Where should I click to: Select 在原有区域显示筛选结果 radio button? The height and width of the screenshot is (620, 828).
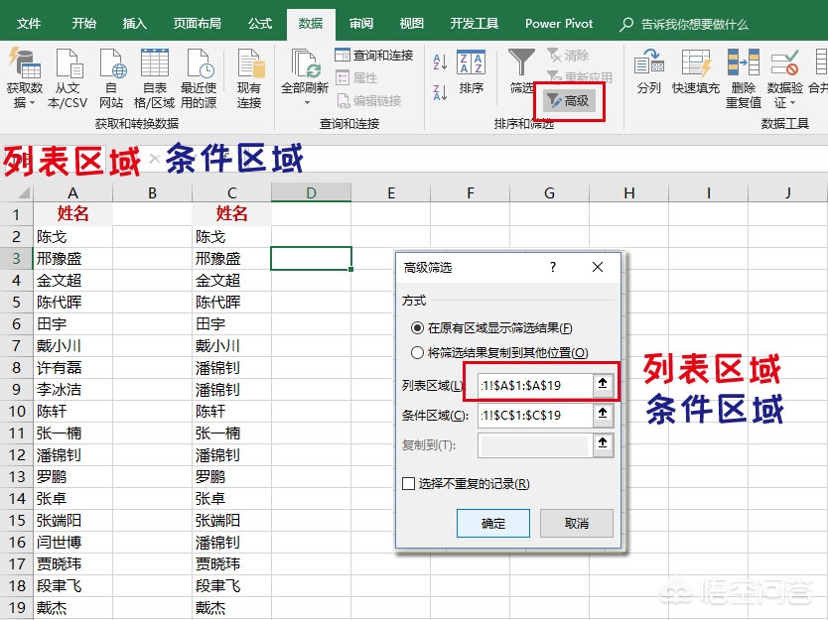pyautogui.click(x=417, y=328)
